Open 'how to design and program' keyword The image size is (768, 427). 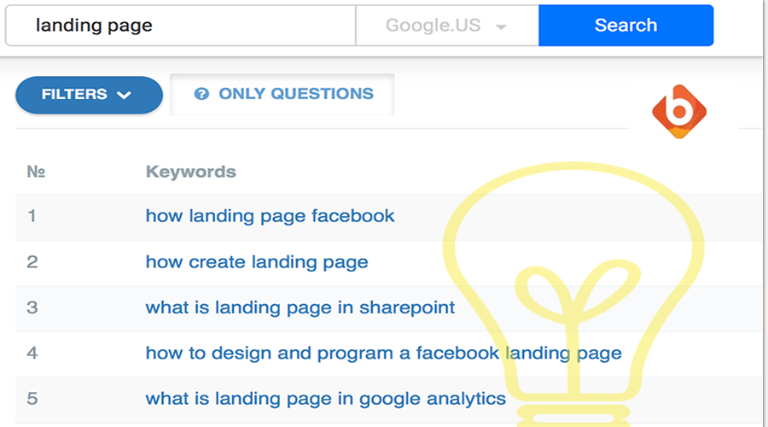pyautogui.click(x=383, y=353)
